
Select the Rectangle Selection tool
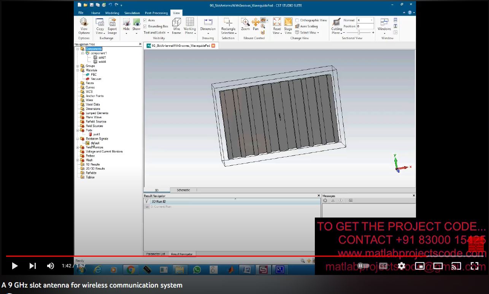click(x=228, y=22)
